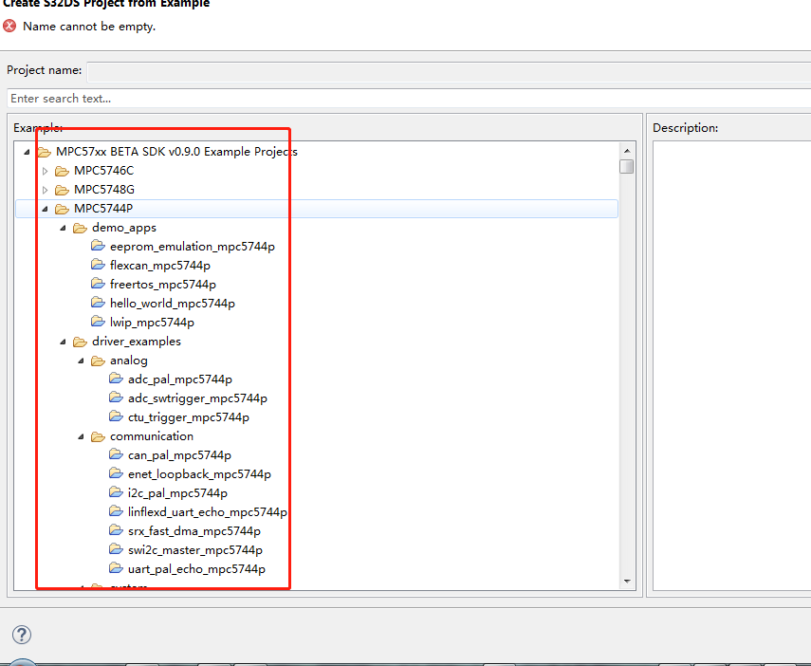Select the analog tree row

coord(129,361)
